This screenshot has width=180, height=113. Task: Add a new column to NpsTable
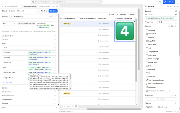coord(176,26)
